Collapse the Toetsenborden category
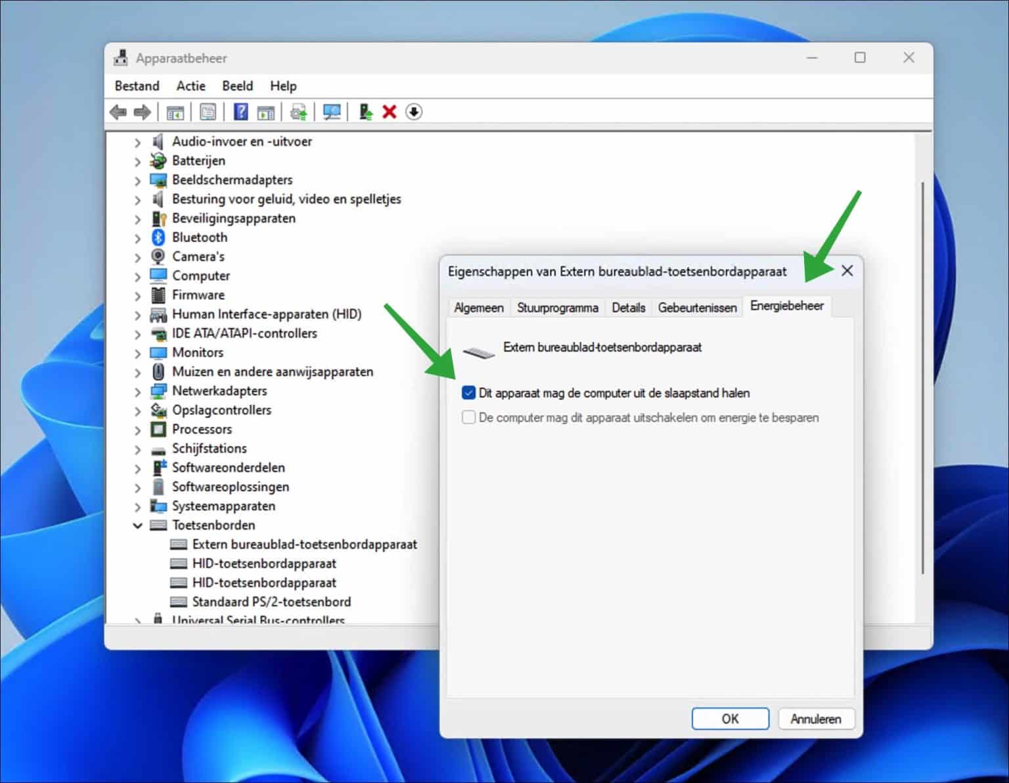The height and width of the screenshot is (783, 1009). 138,525
